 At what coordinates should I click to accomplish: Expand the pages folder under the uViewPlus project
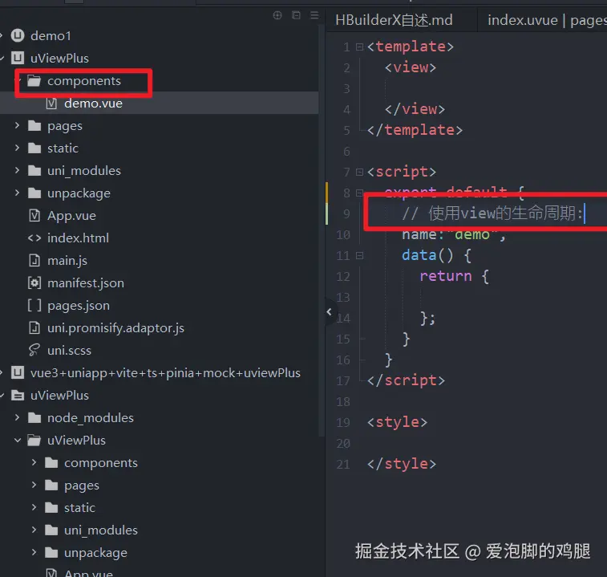coord(17,125)
